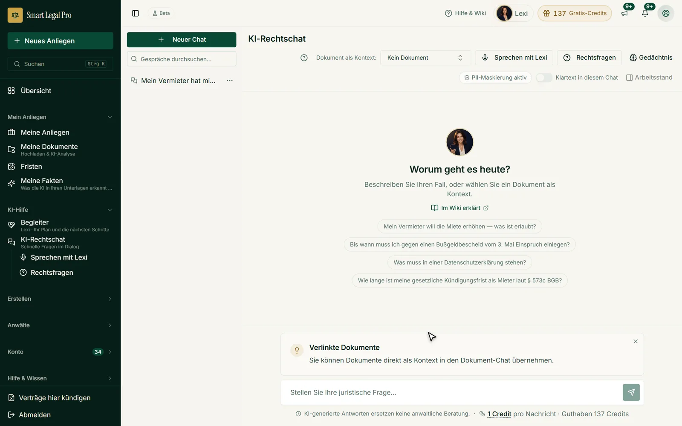Screen dimensions: 682x426
Task: Open Arbeitsstand panel
Action: (649, 78)
